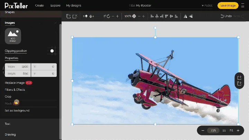Click the Clipping position control dot
The height and width of the screenshot is (140, 249).
[x=52, y=51]
